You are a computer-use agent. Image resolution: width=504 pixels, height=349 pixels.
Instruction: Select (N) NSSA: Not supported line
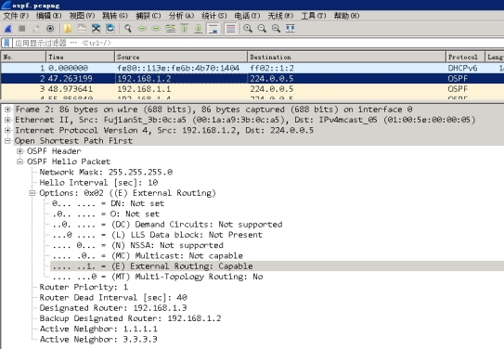point(137,245)
